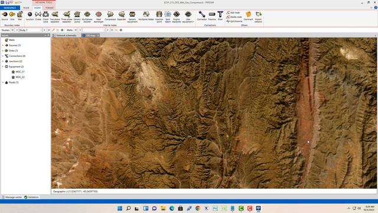Insert a Heat exchanger
Image resolution: width=378 pixels, height=213 pixels.
click(x=99, y=17)
